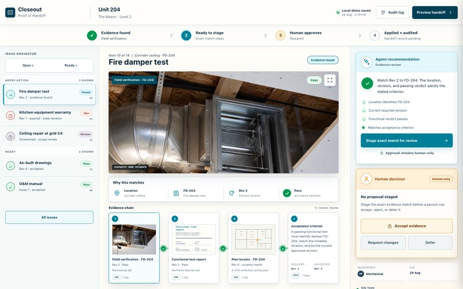Screen dimensions: 463x289
Task: Click the Agent recommendation sparkle icon
Action: pyautogui.click(x=366, y=62)
